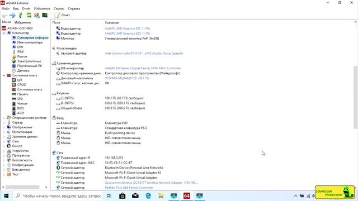Open the Mail app from taskbar
Screen dimensions: 358x201
click(135, 196)
